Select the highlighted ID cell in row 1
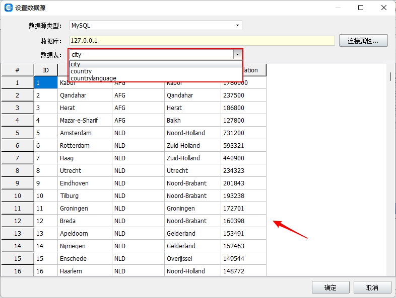Screen dimensions: 396x298 click(x=46, y=82)
